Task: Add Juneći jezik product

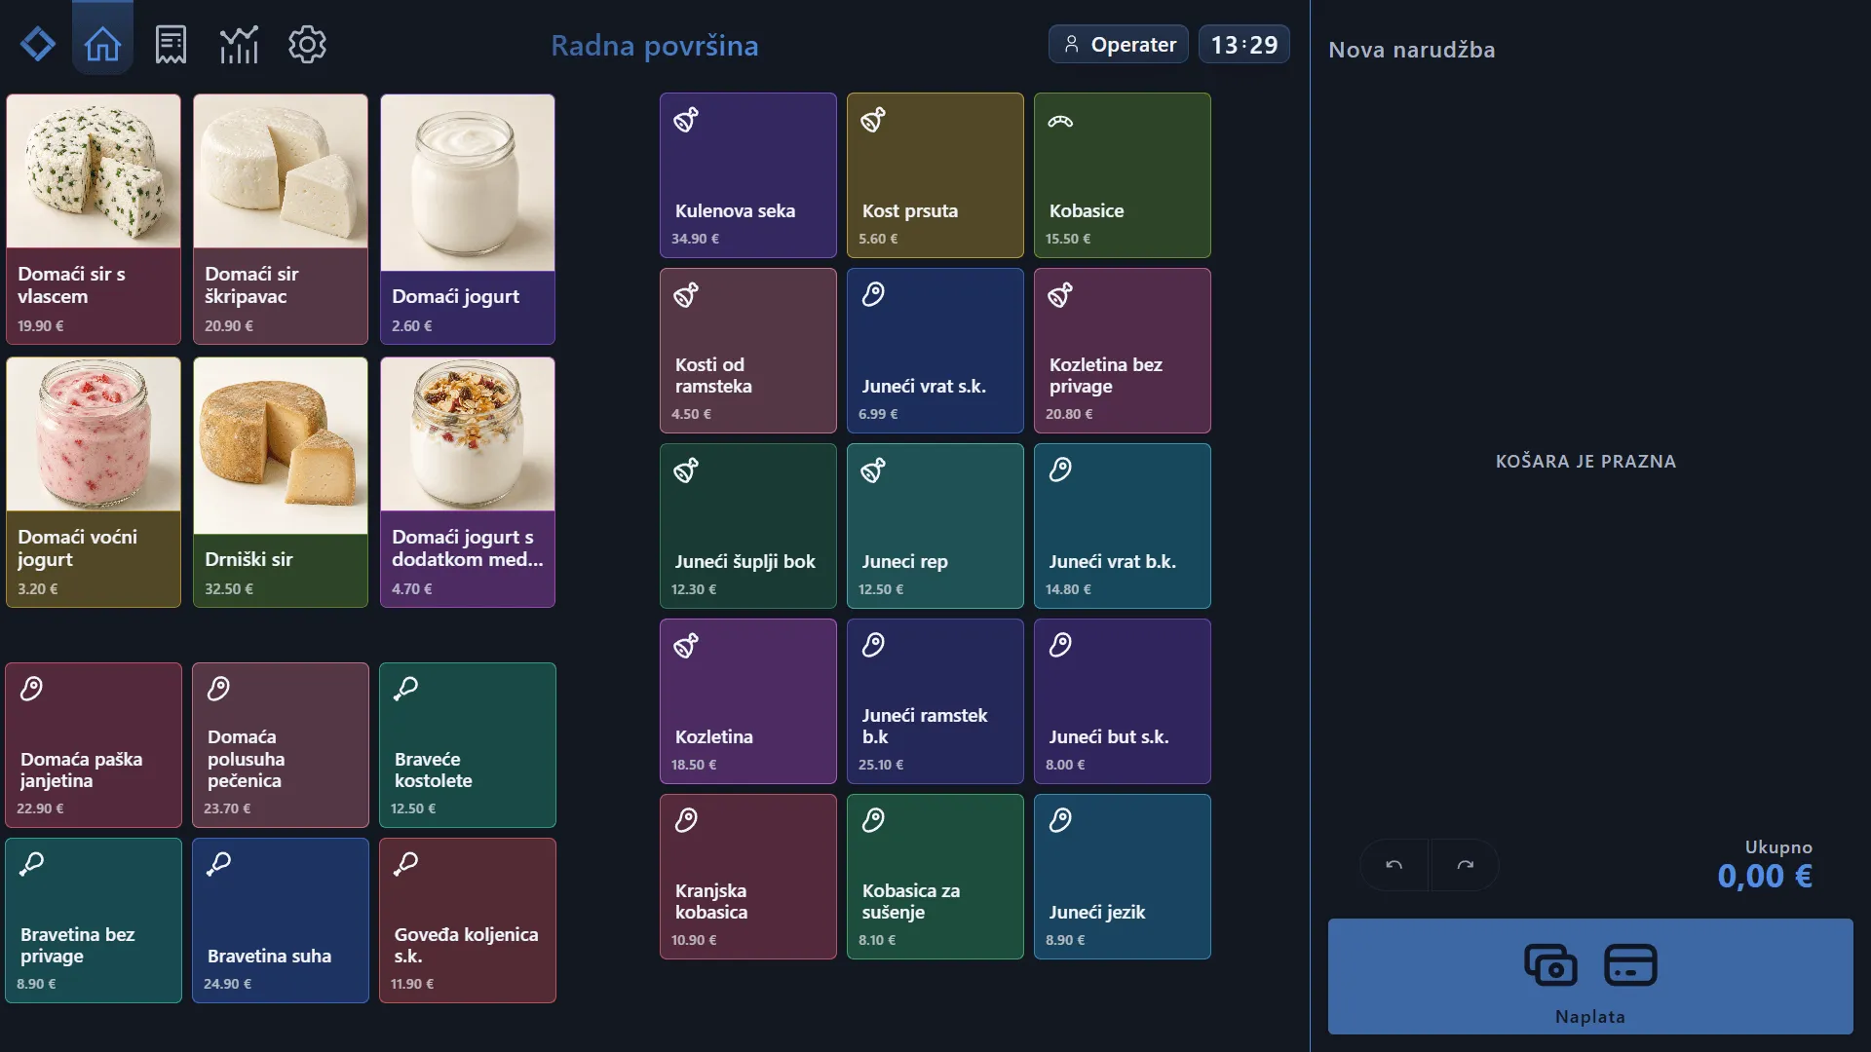Action: (1123, 877)
